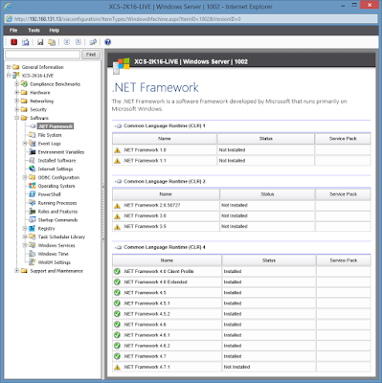
Task: Click the PowerShell tree icon
Action: point(32,194)
